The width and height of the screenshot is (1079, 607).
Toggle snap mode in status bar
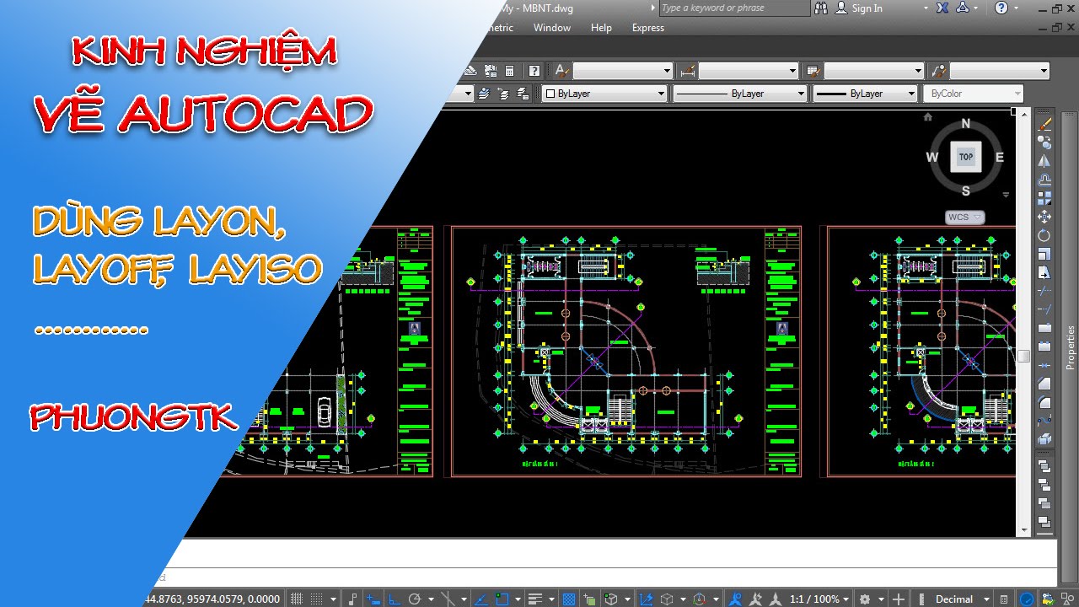(316, 599)
